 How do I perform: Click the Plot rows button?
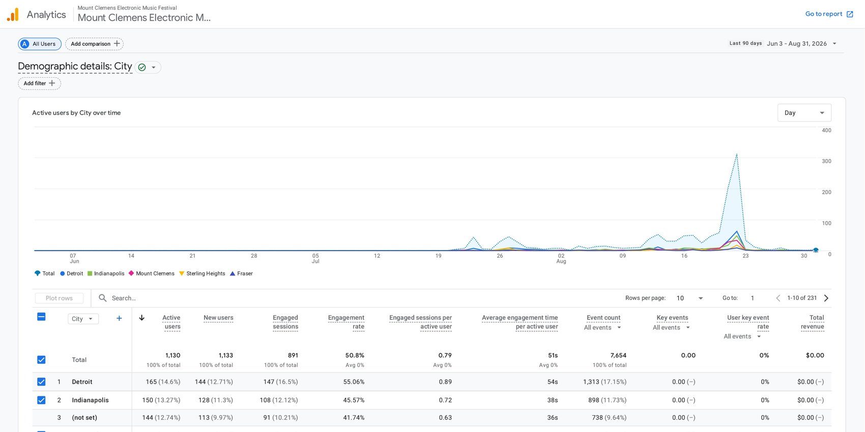click(59, 298)
